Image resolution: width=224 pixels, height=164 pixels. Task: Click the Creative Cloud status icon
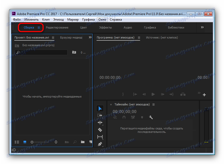14,150
